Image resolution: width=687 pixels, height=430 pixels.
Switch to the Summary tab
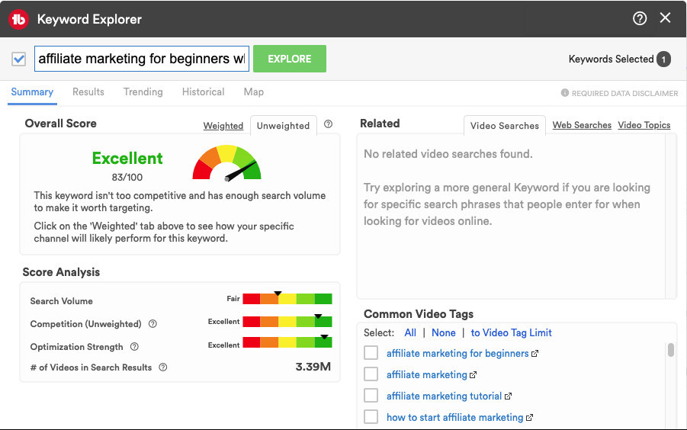click(32, 92)
